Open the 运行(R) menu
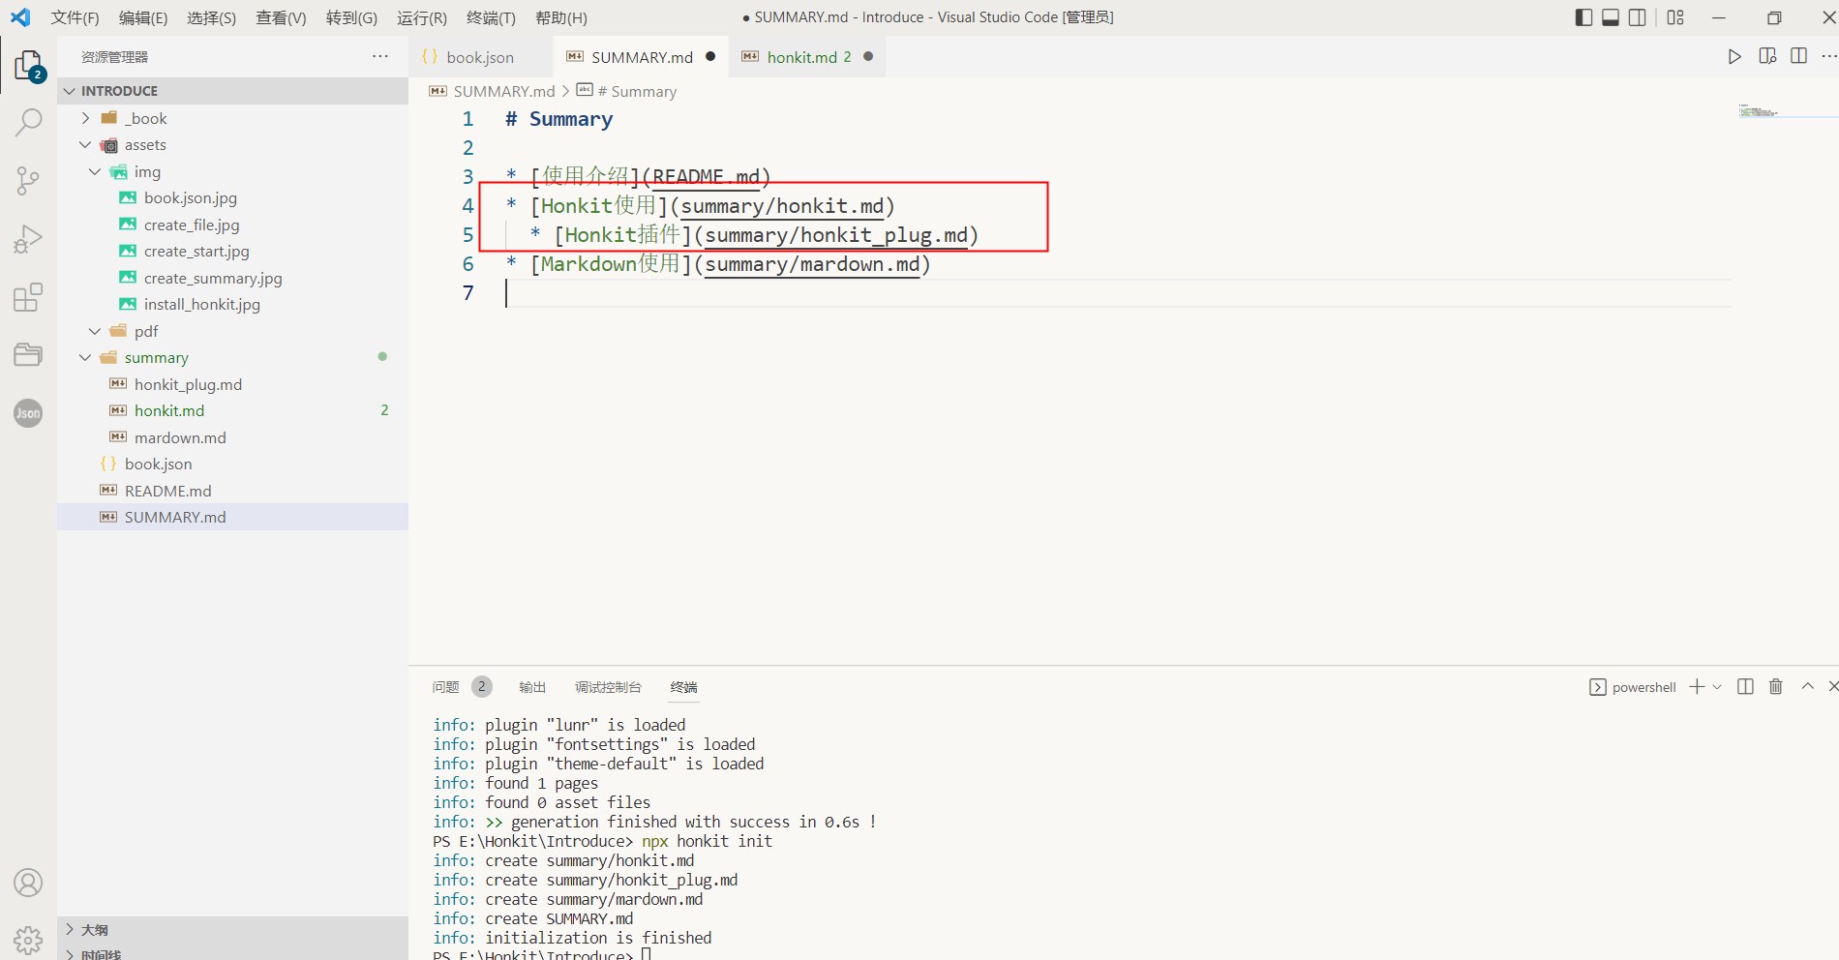The width and height of the screenshot is (1839, 960). tap(422, 17)
